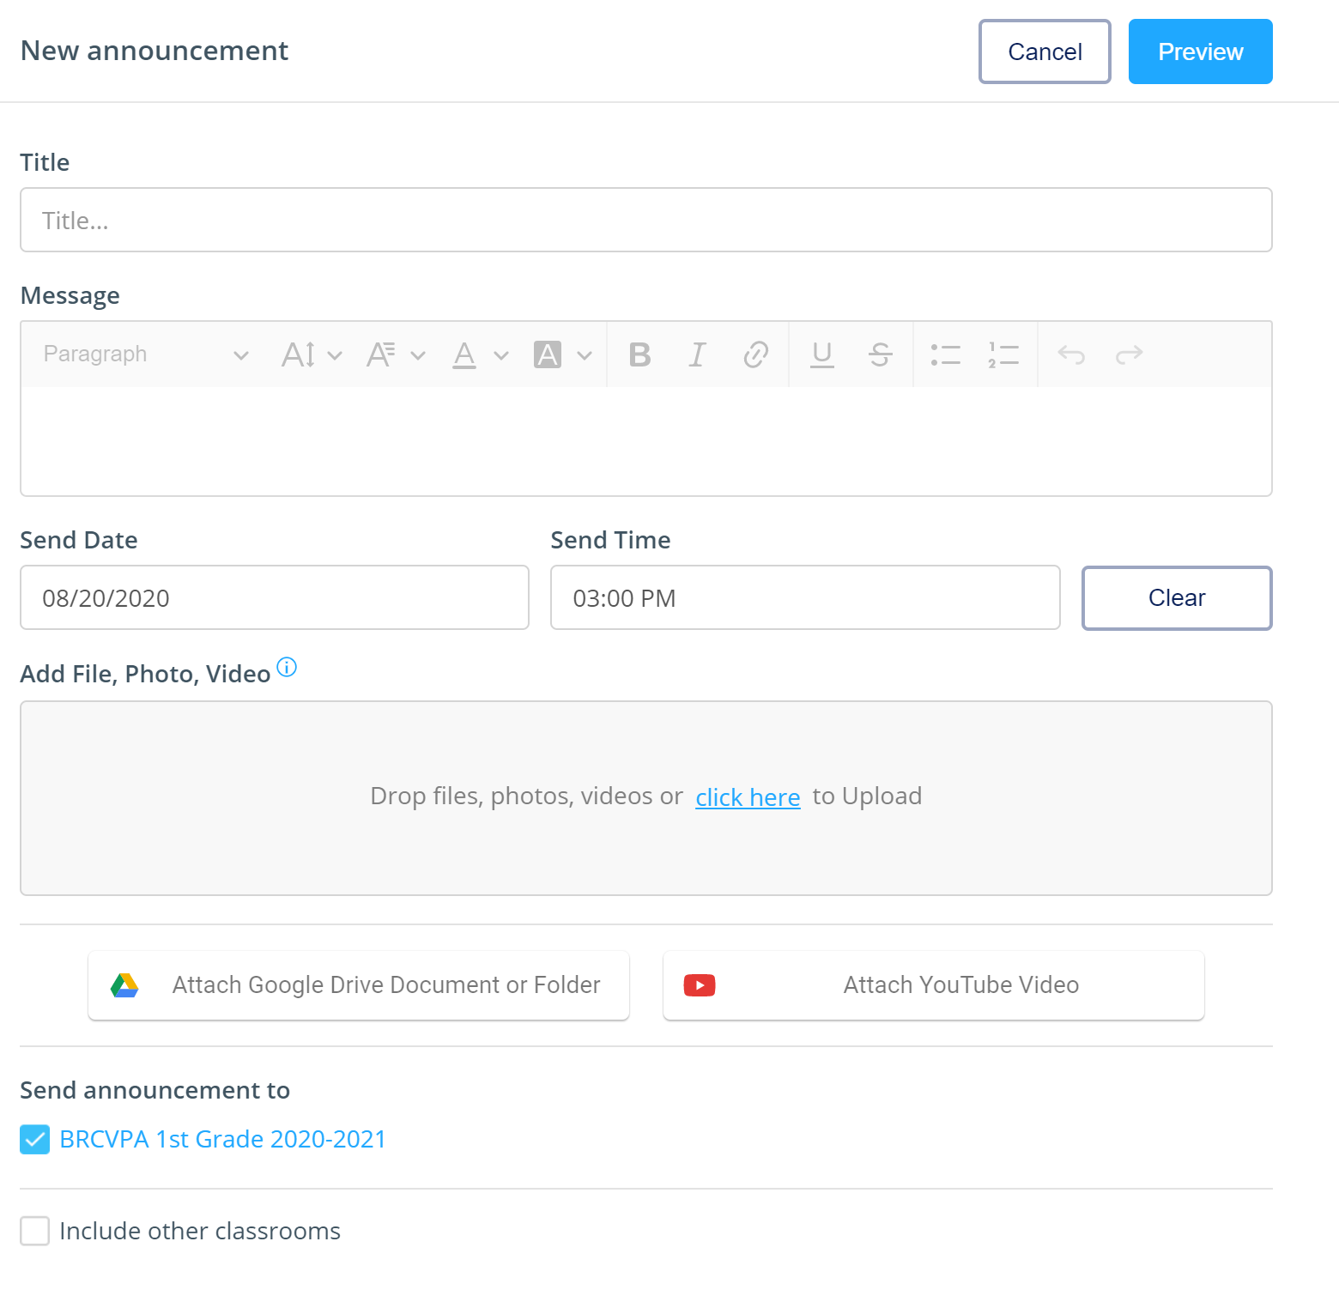Viewport: 1339px width, 1296px height.
Task: Clear the send date and time
Action: click(x=1177, y=598)
